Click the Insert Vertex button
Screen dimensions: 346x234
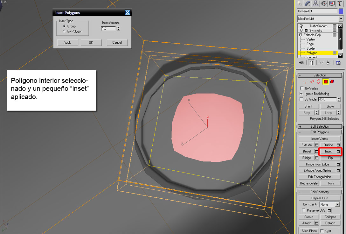tap(319, 139)
